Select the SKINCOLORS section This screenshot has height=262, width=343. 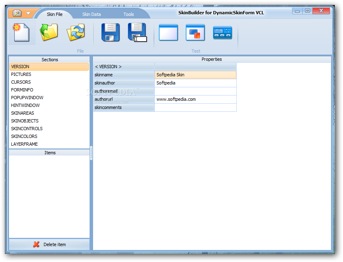49,136
